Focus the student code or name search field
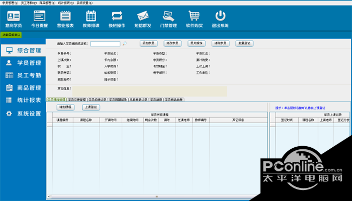352x201 pixels. (105, 44)
